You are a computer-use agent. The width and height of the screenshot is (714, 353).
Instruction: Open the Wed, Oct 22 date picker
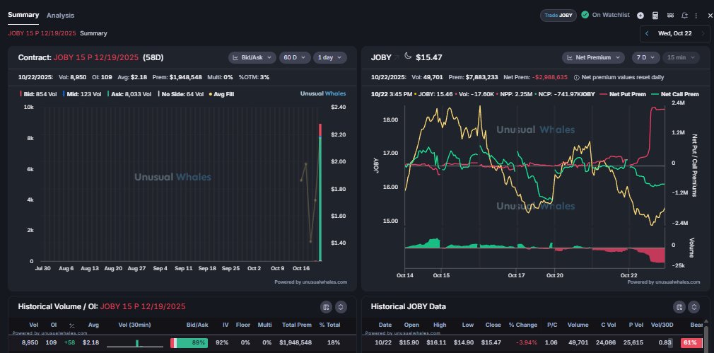point(675,33)
